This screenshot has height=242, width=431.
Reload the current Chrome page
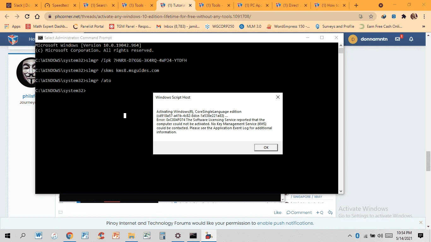pyautogui.click(x=27, y=16)
